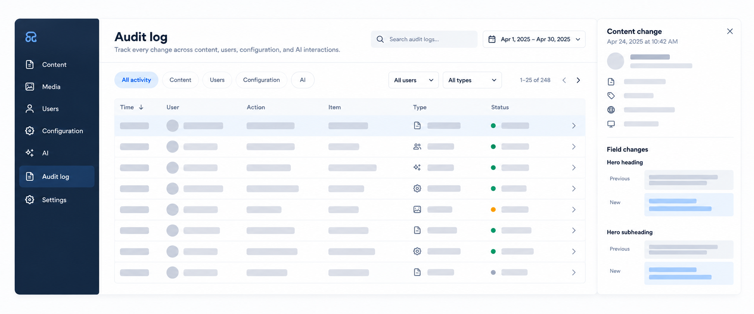754x314 pixels.
Task: Click the "Field changes" heading
Action: click(x=627, y=149)
